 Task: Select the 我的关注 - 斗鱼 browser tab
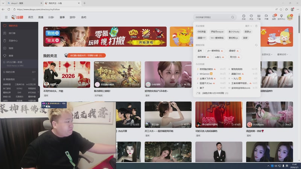pos(62,3)
